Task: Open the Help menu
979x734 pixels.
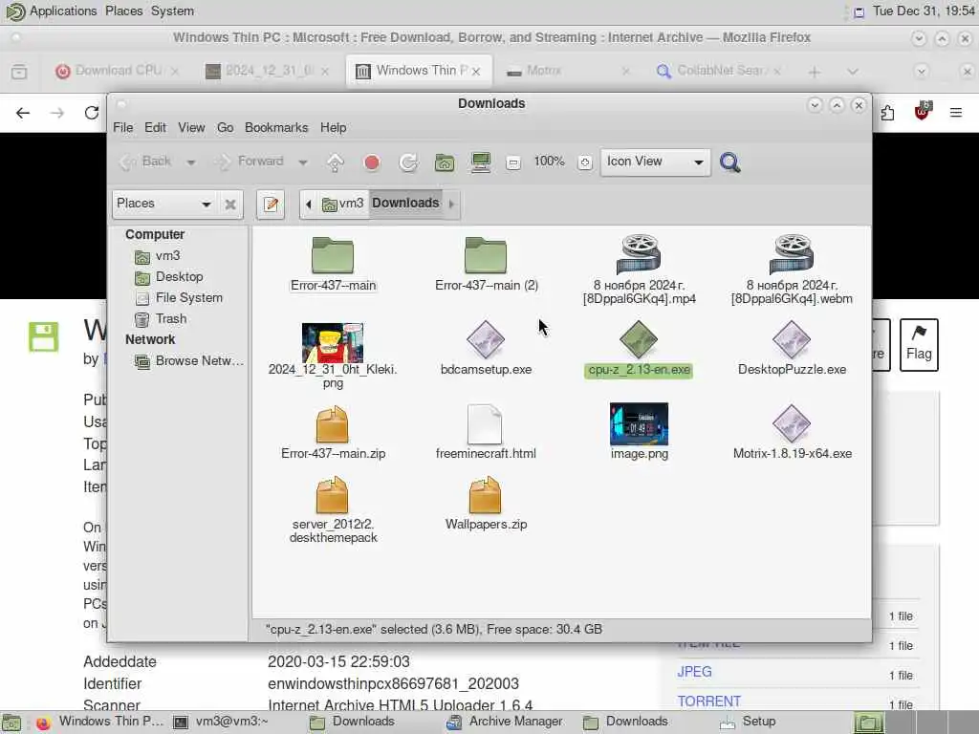Action: pyautogui.click(x=334, y=127)
